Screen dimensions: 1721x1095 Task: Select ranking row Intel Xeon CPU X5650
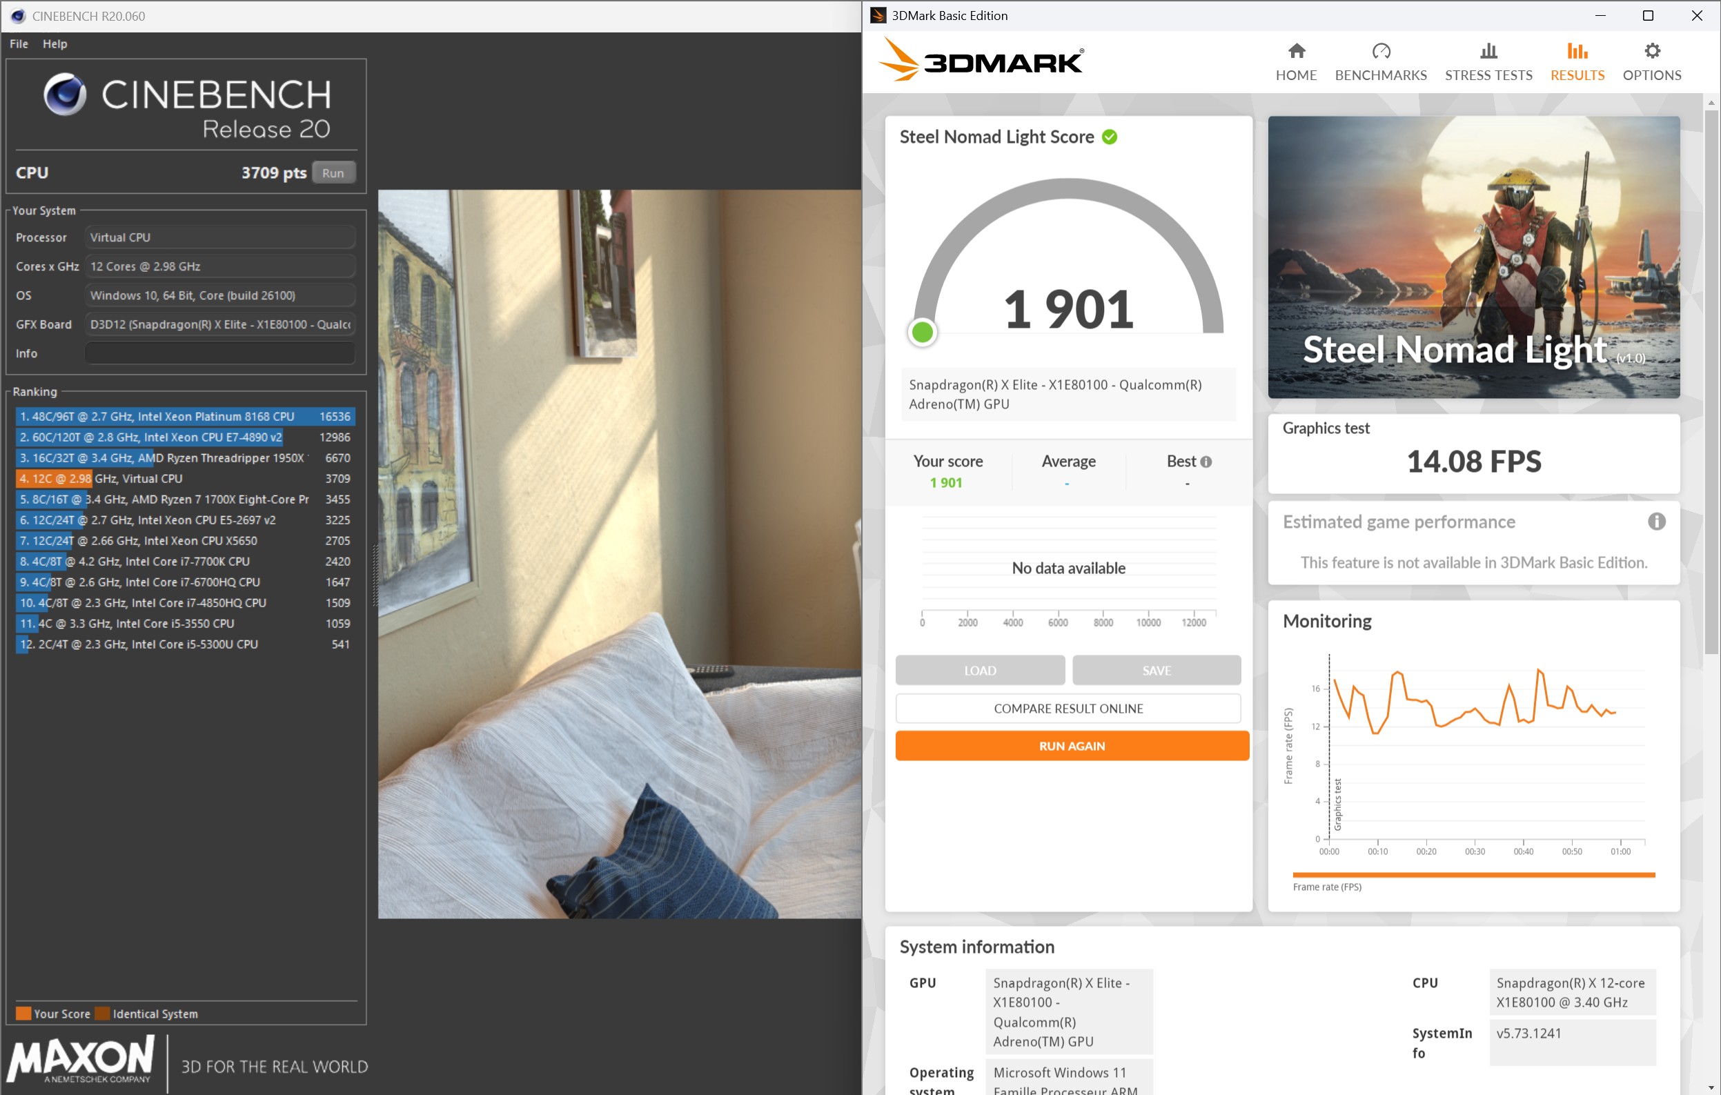(x=185, y=540)
